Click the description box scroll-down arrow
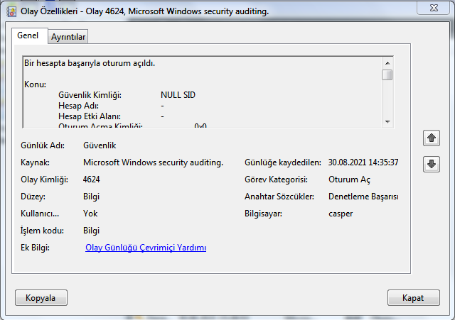455x320 pixels. (x=387, y=121)
